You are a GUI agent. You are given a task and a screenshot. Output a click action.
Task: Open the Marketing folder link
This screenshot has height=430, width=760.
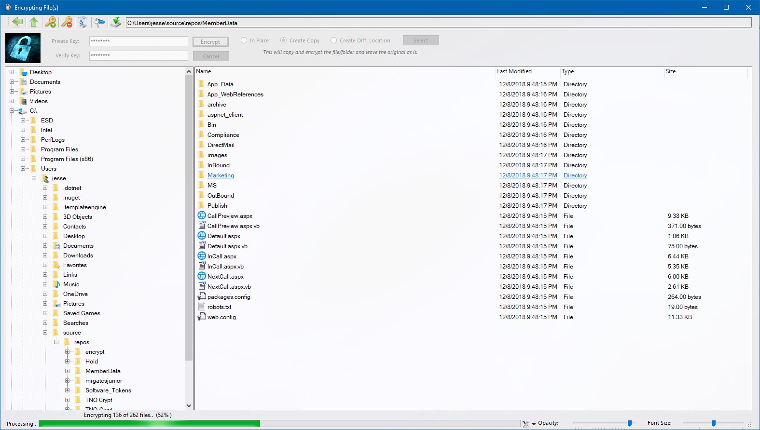point(221,175)
